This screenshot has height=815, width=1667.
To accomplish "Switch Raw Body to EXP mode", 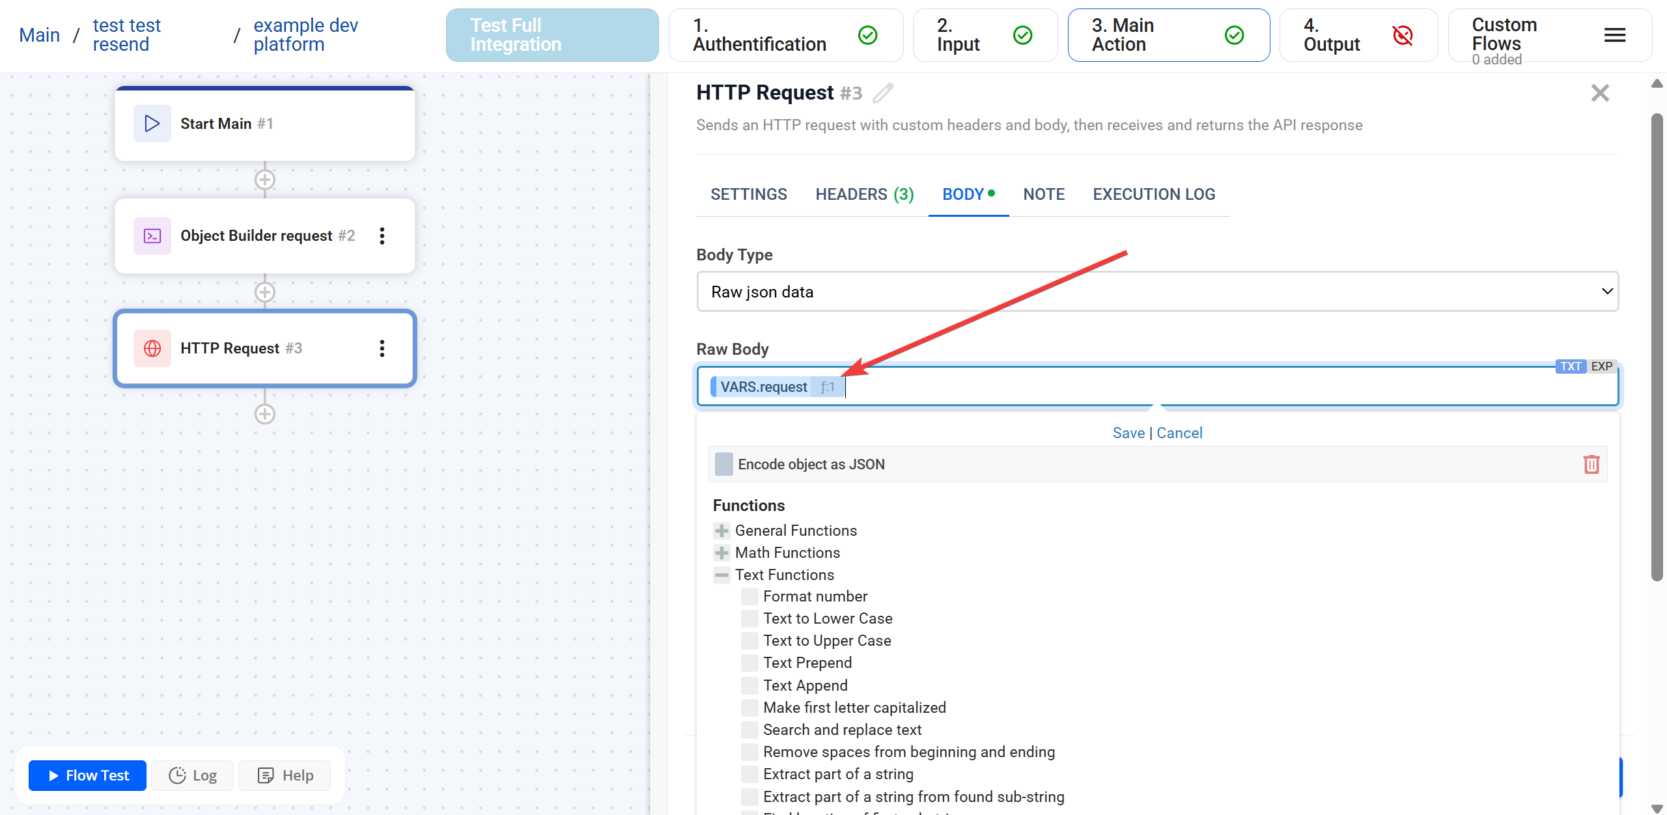I will tap(1601, 366).
